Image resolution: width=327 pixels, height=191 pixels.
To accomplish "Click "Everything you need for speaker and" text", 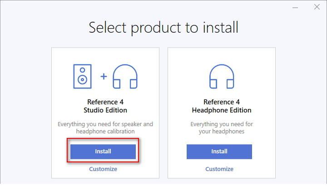I will (x=105, y=124).
